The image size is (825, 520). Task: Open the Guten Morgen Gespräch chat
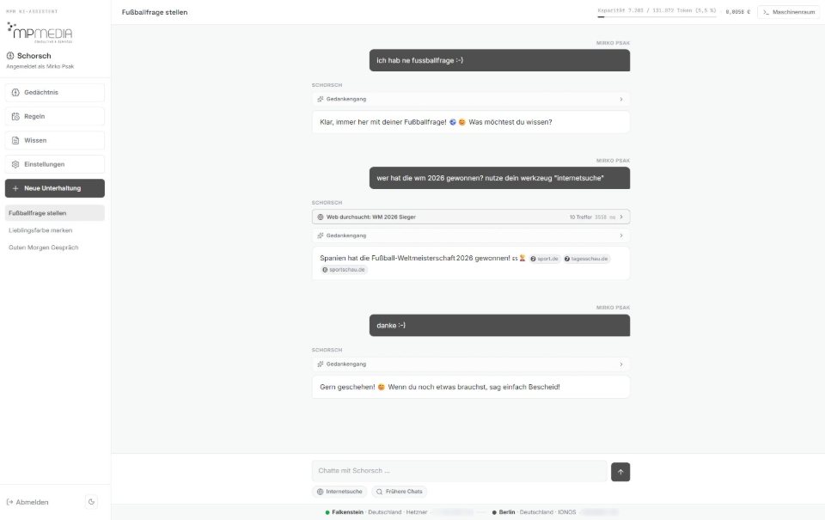44,248
